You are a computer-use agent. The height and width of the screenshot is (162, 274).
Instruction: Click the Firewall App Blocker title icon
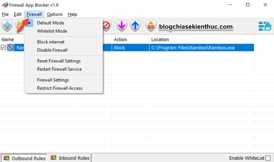tap(5, 5)
